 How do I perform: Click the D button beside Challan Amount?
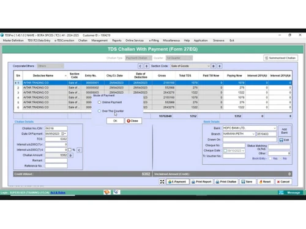(70, 155)
